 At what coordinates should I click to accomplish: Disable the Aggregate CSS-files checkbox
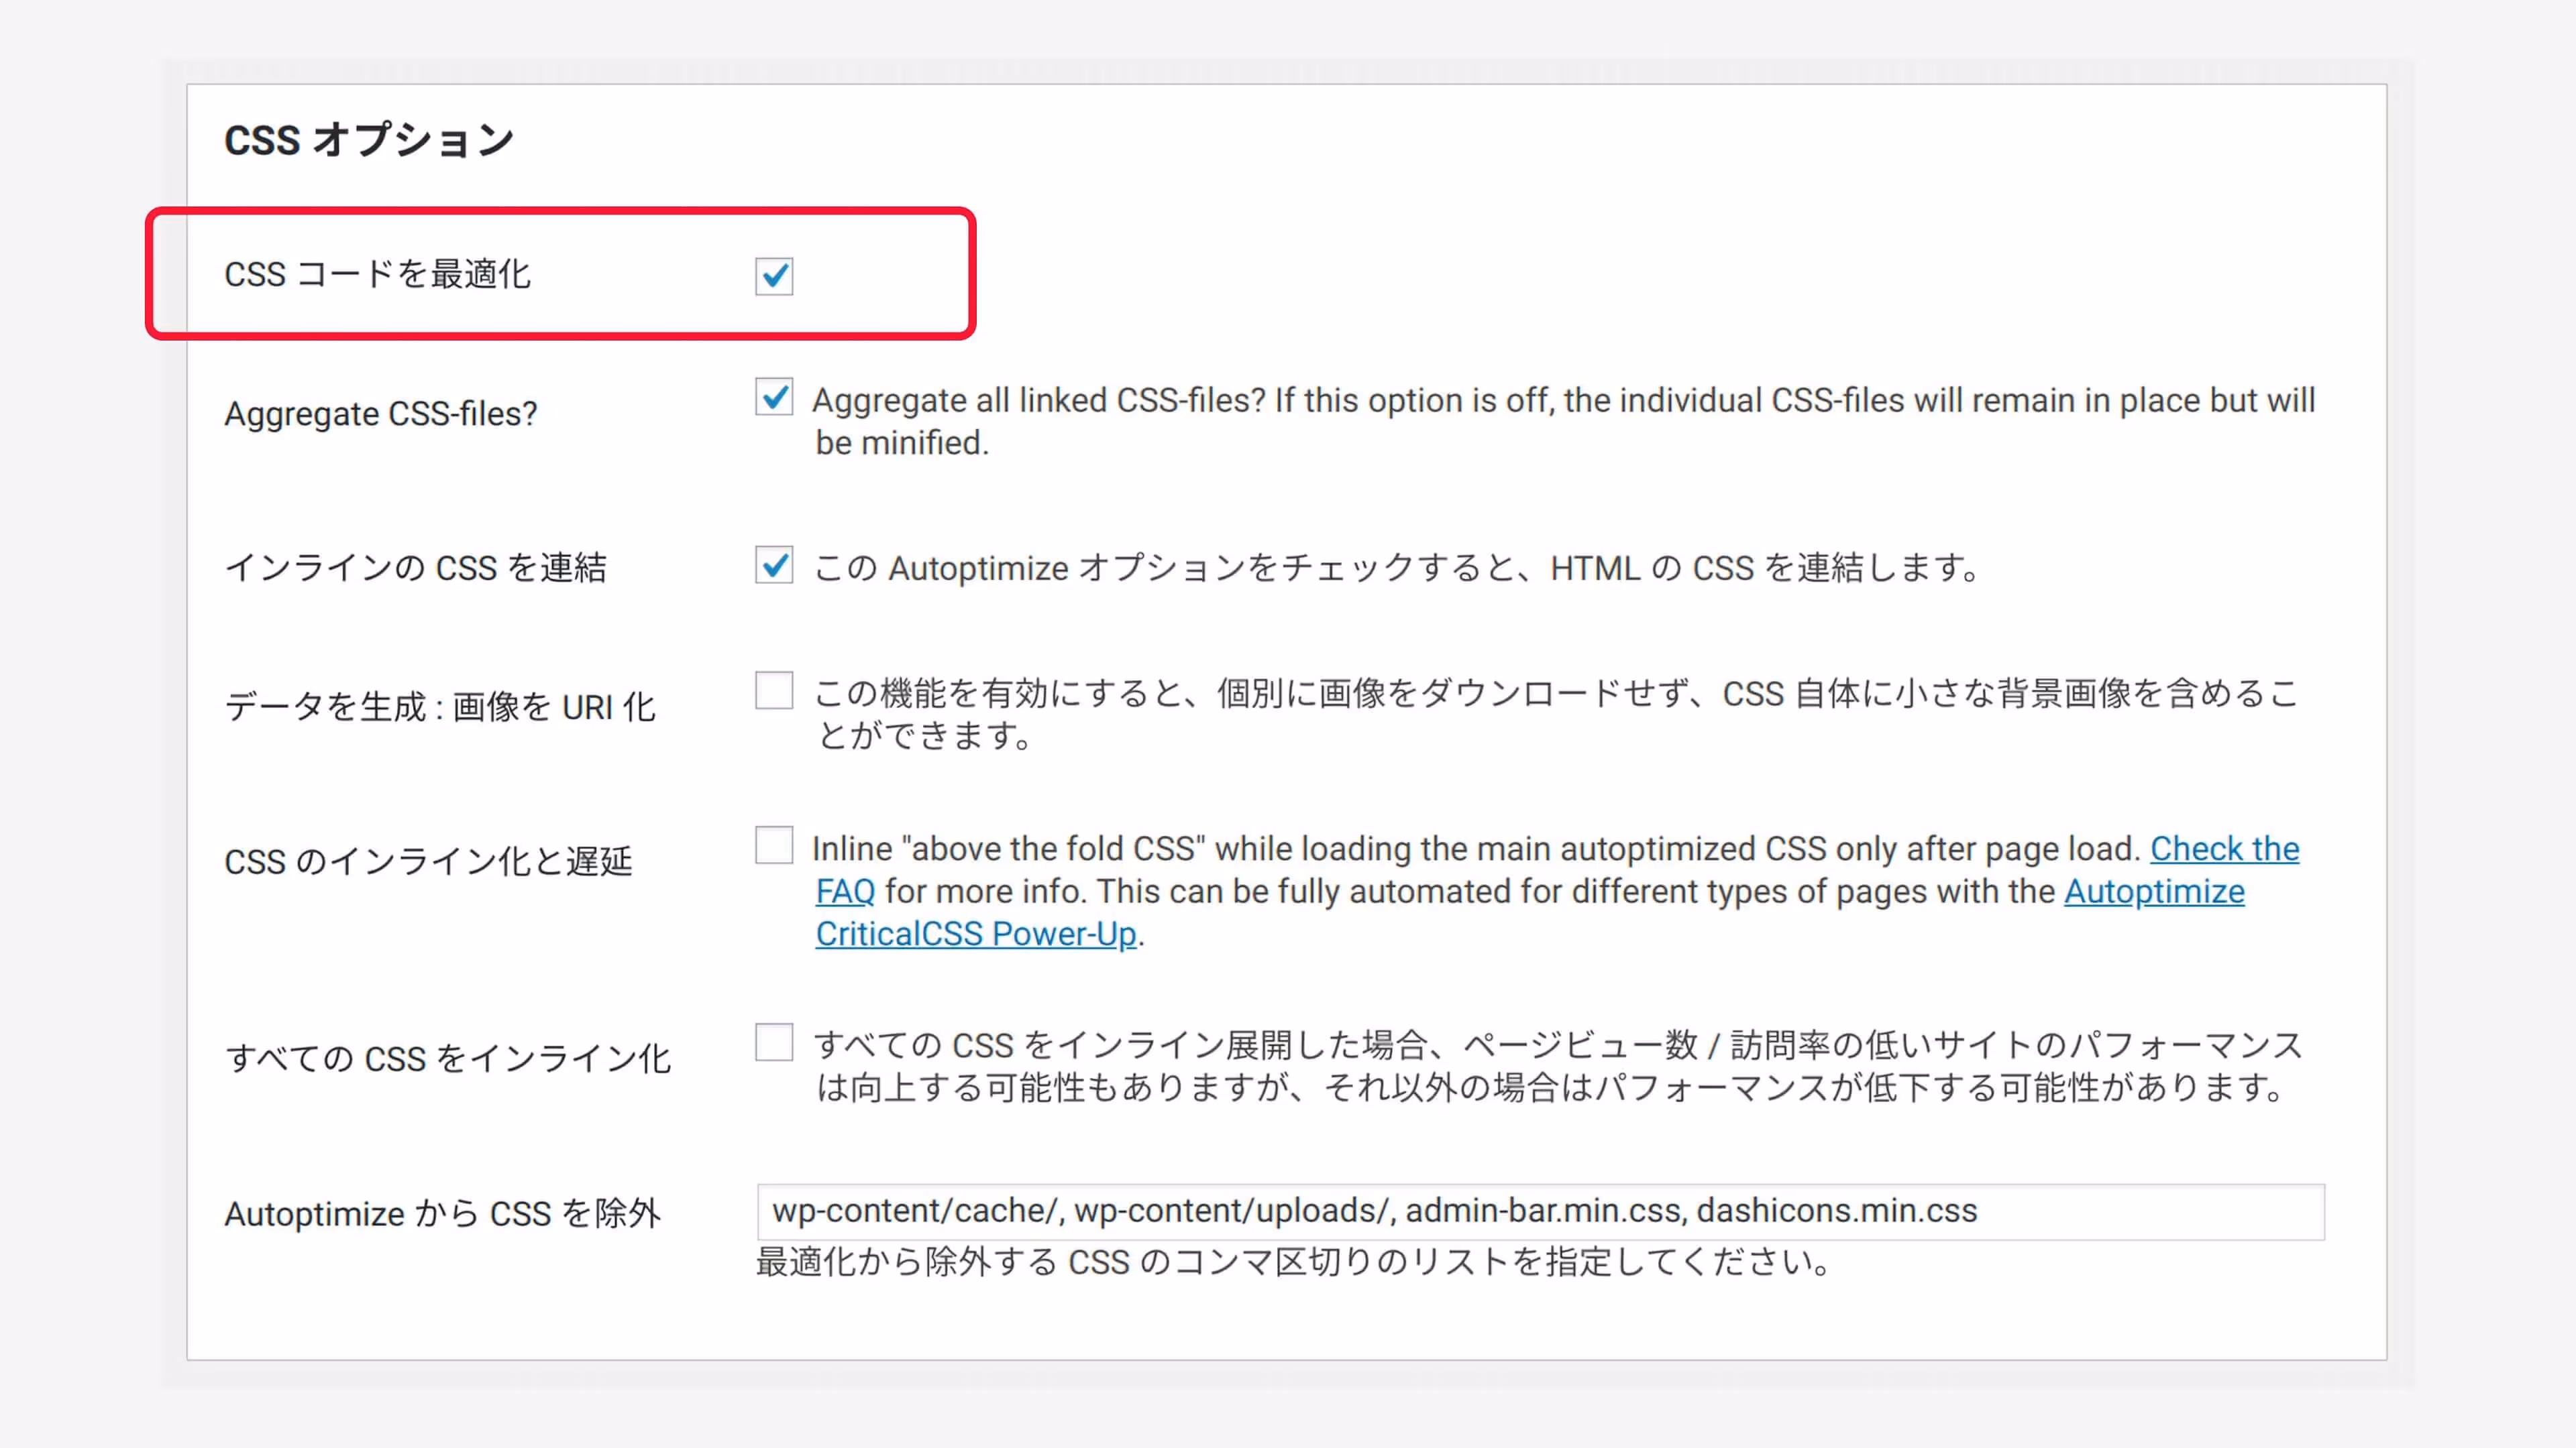(774, 398)
